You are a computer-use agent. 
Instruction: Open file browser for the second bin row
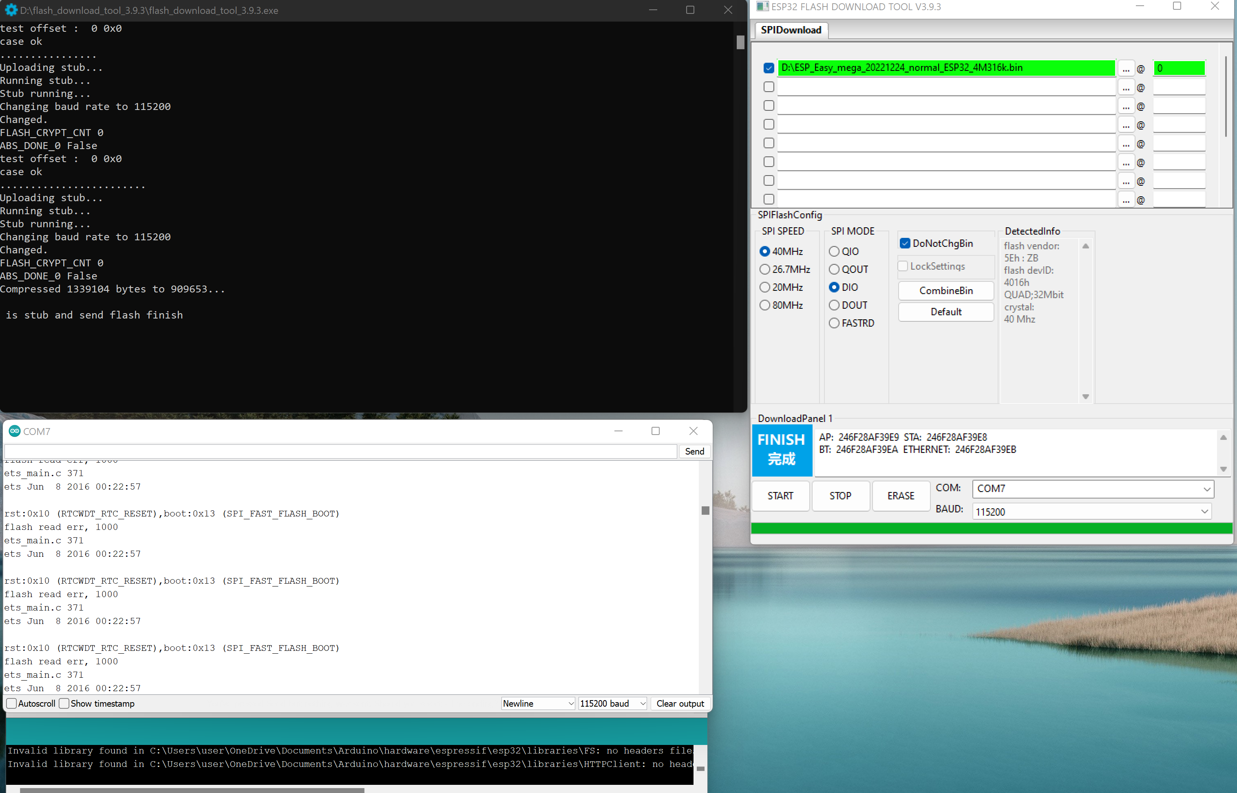click(x=1126, y=87)
